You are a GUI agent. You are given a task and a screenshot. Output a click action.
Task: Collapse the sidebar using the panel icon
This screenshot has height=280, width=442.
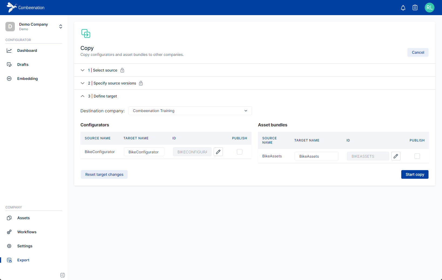(x=63, y=275)
